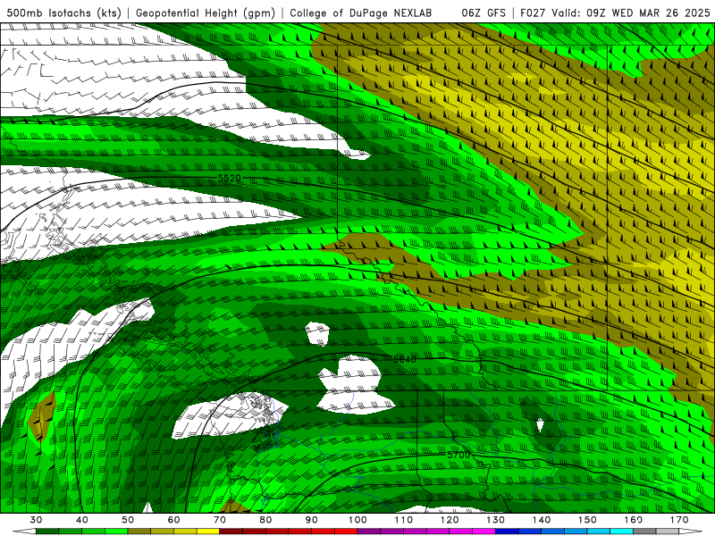The width and height of the screenshot is (715, 536).
Task: Click the purple swatch starting at 100
Action: point(369,532)
